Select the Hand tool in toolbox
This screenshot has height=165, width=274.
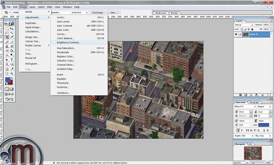click(7, 73)
